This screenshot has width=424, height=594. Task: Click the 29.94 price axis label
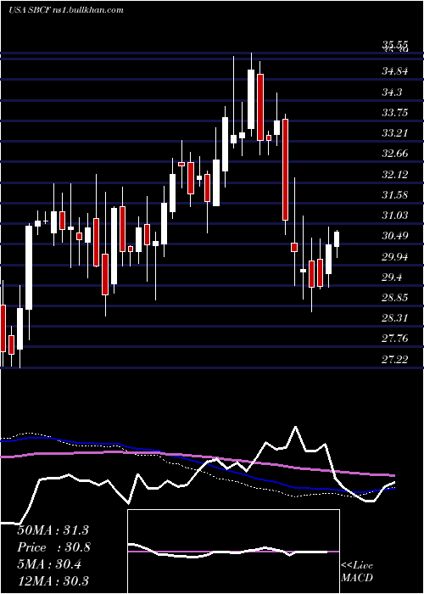tap(395, 256)
